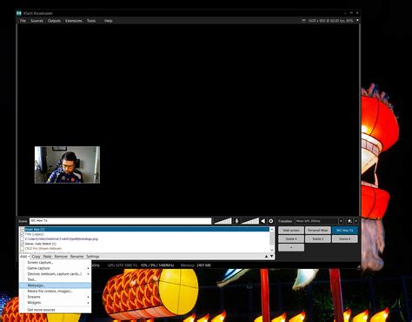The height and width of the screenshot is (322, 412).
Task: Open the Outputs menu
Action: pyautogui.click(x=54, y=21)
